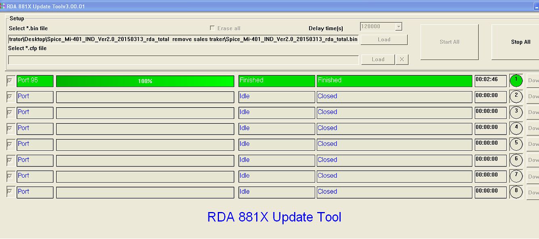Click the bin file path input field
This screenshot has height=239, width=539.
point(182,39)
